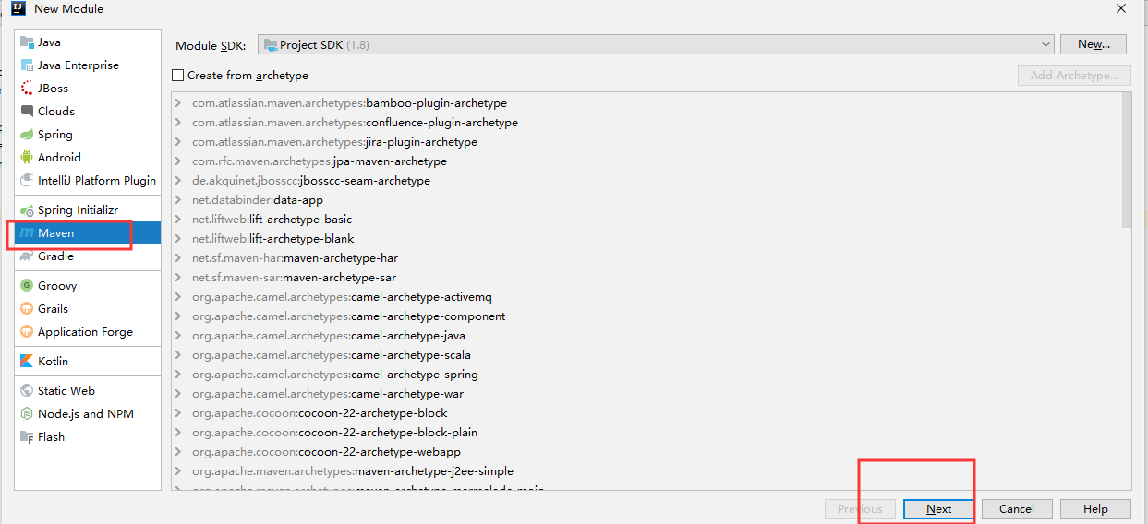Image resolution: width=1148 pixels, height=524 pixels.
Task: Close the New Module dialog
Action: click(1121, 9)
